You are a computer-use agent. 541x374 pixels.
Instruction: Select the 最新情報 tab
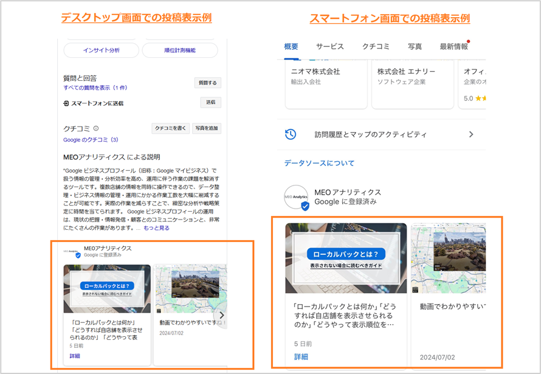click(453, 47)
